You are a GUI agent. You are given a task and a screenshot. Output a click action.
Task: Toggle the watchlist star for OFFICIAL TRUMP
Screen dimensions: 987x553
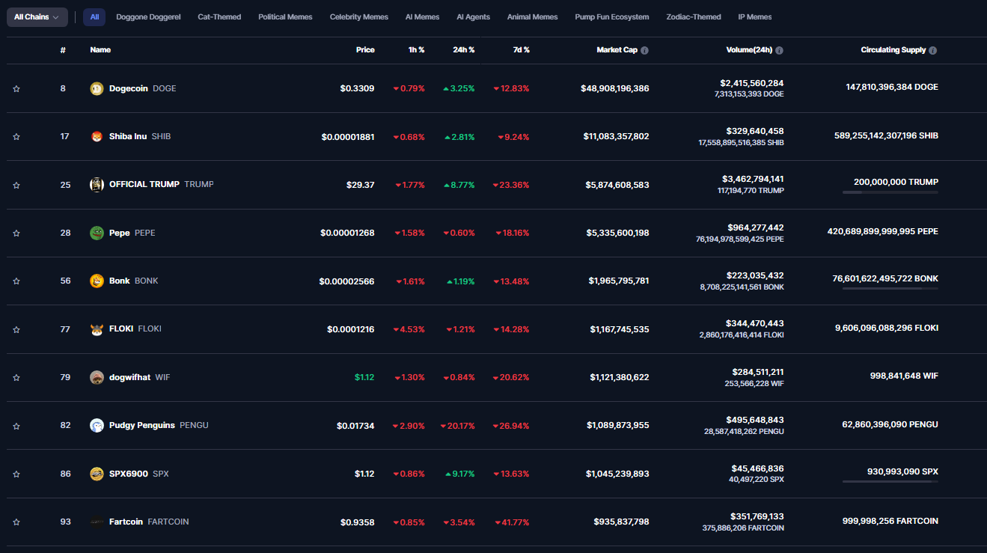click(x=16, y=185)
